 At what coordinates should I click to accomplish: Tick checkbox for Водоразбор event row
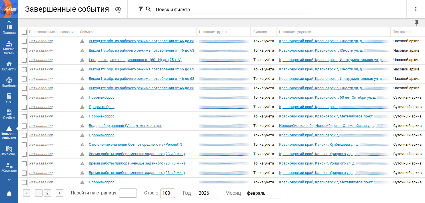pos(24,126)
